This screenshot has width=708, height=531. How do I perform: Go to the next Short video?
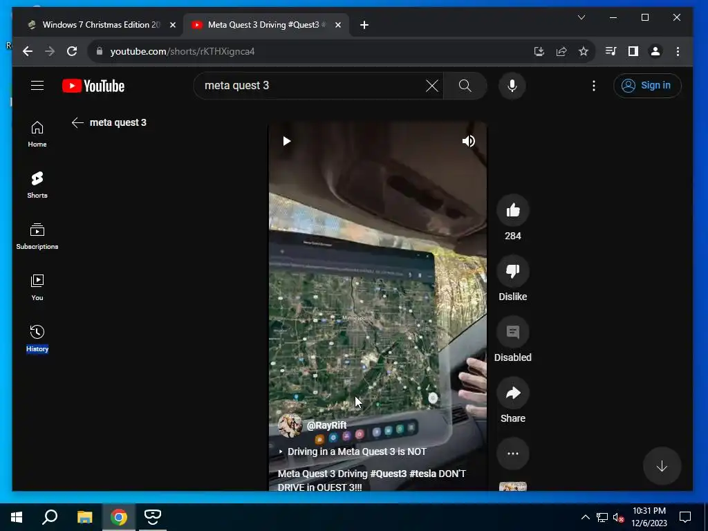click(x=662, y=466)
